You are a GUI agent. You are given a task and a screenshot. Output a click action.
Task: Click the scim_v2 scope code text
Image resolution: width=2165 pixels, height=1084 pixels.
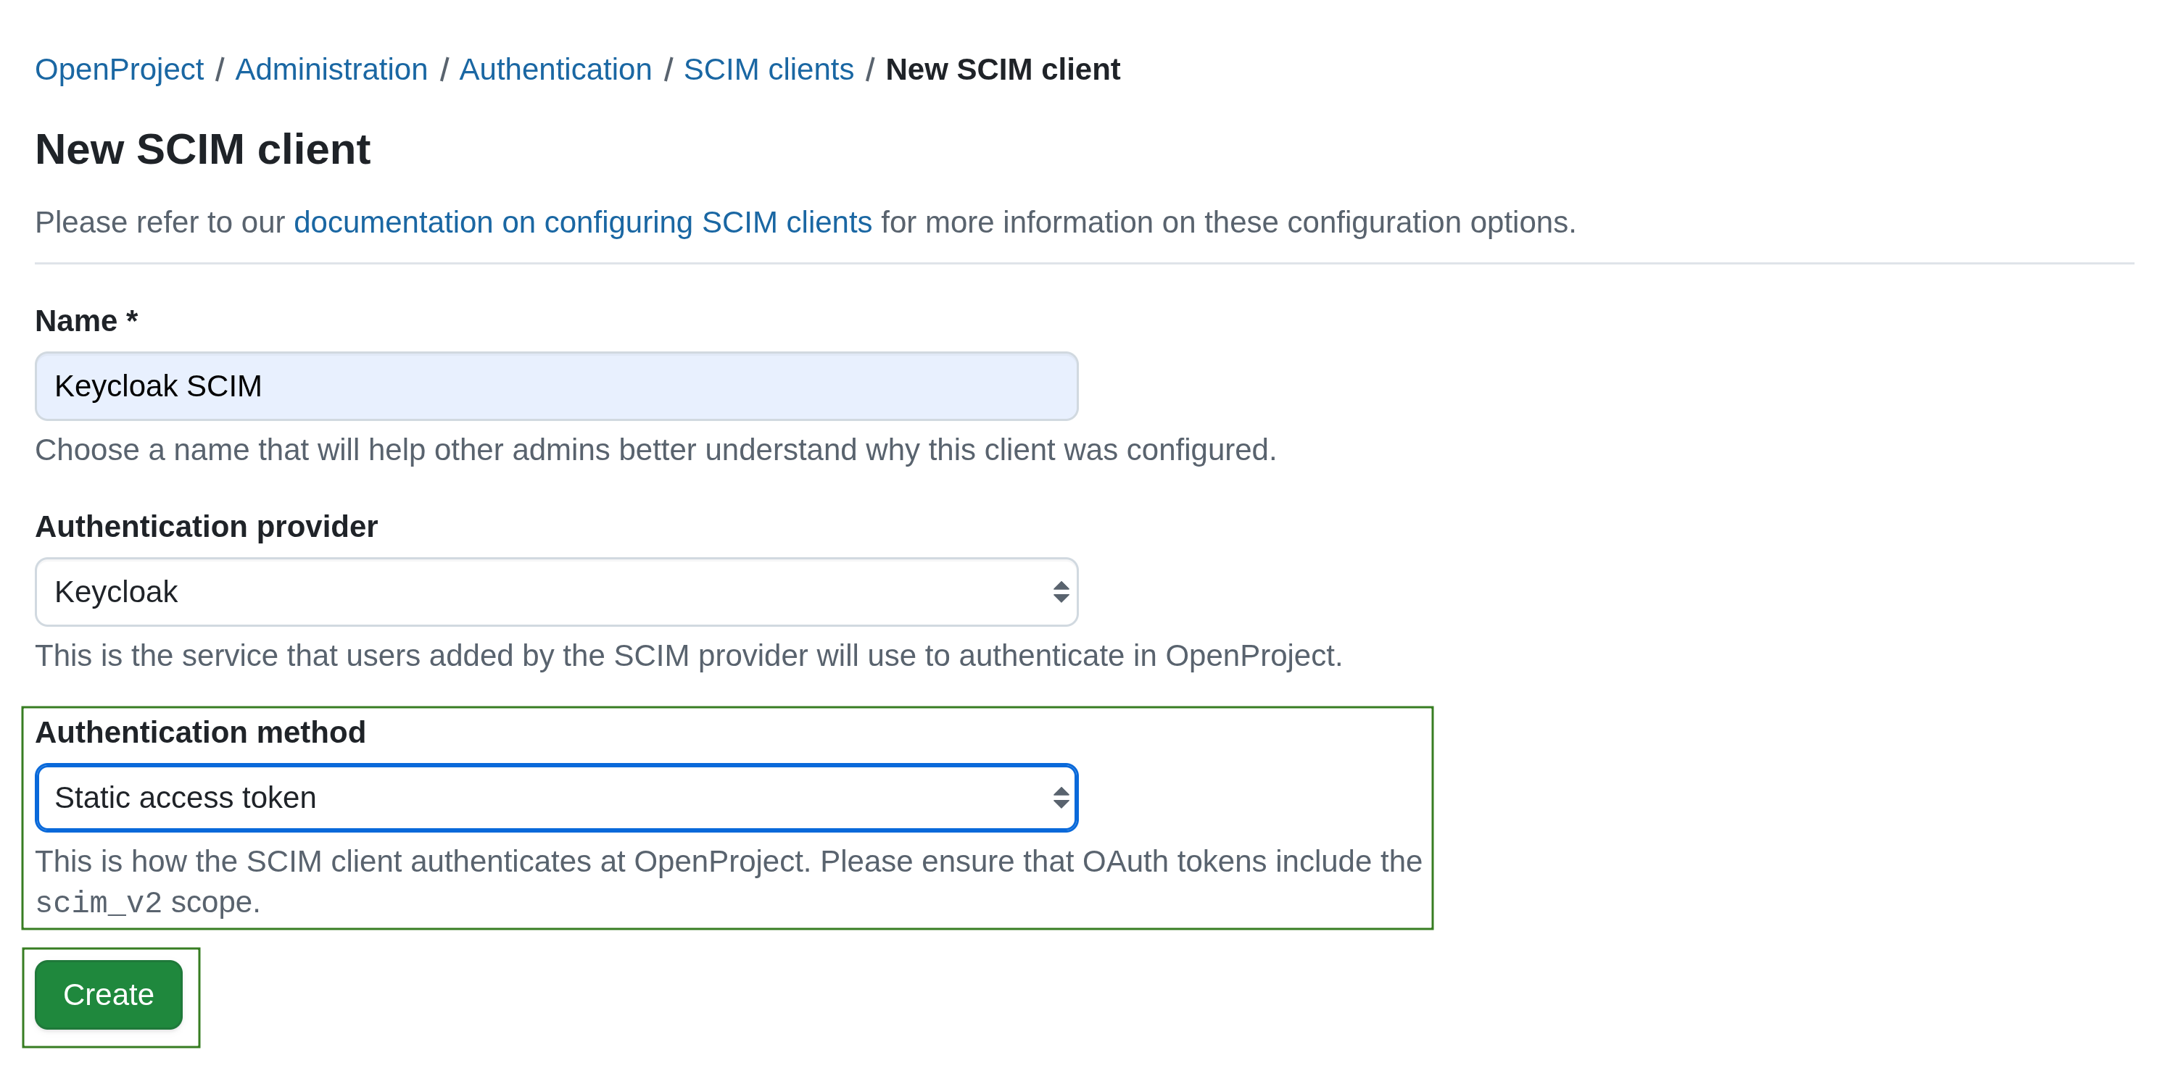[97, 903]
